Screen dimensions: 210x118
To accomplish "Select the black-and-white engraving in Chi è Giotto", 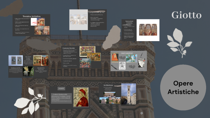I will [x=122, y=66].
